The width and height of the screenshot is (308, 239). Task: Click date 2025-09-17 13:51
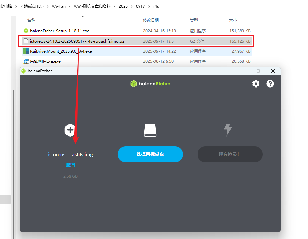point(159,41)
